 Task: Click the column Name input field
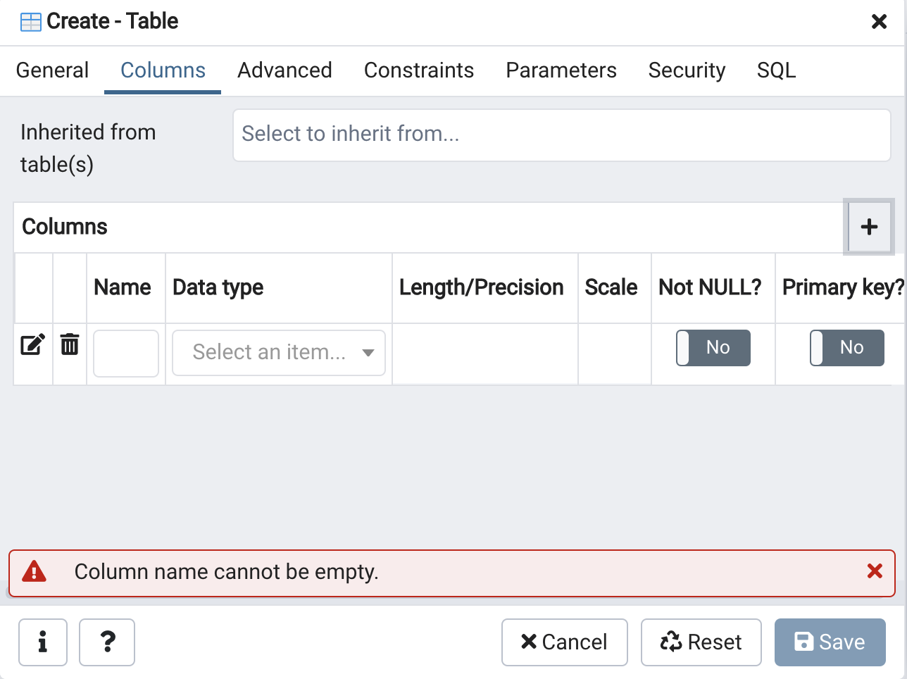(x=126, y=354)
